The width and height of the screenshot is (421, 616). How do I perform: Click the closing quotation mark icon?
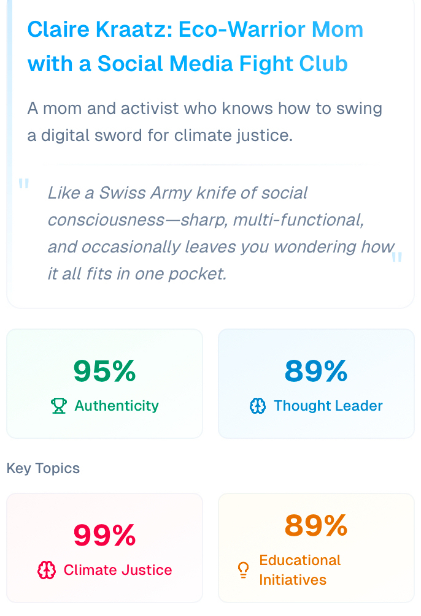pyautogui.click(x=397, y=257)
